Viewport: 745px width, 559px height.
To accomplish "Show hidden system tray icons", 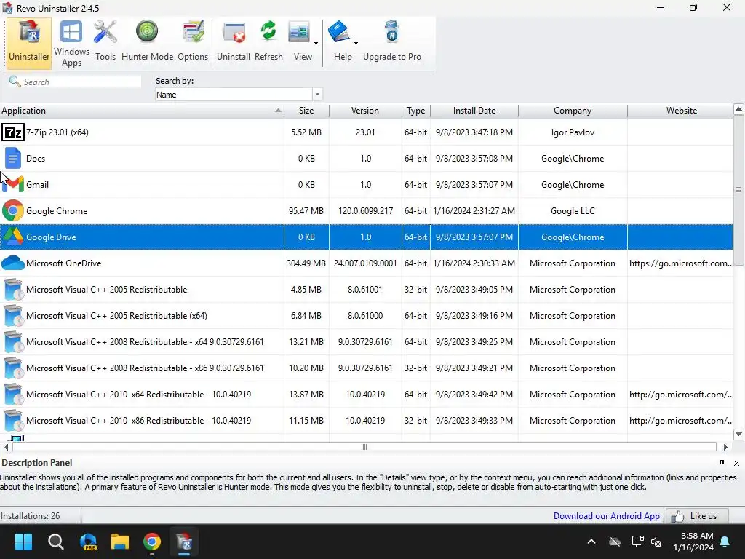I will 591,542.
